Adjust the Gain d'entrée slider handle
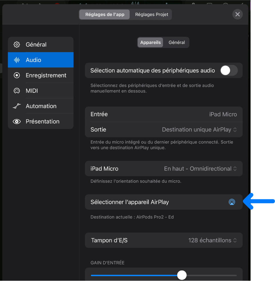 click(182, 275)
